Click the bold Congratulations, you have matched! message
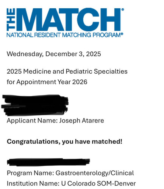Image resolution: width=164 pixels, height=189 pixels. (x=64, y=141)
